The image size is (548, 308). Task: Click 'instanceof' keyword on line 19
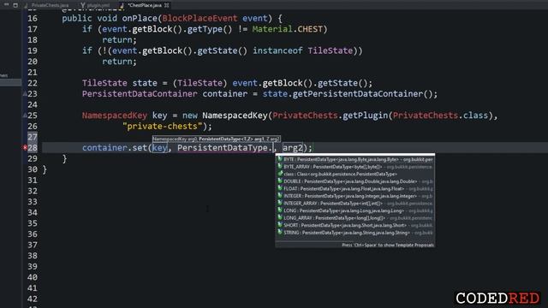[x=277, y=50]
